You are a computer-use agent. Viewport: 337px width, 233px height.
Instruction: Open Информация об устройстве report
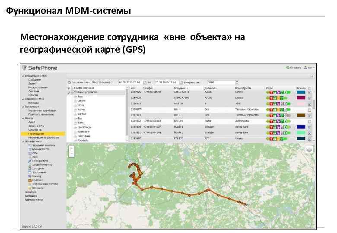(x=43, y=138)
